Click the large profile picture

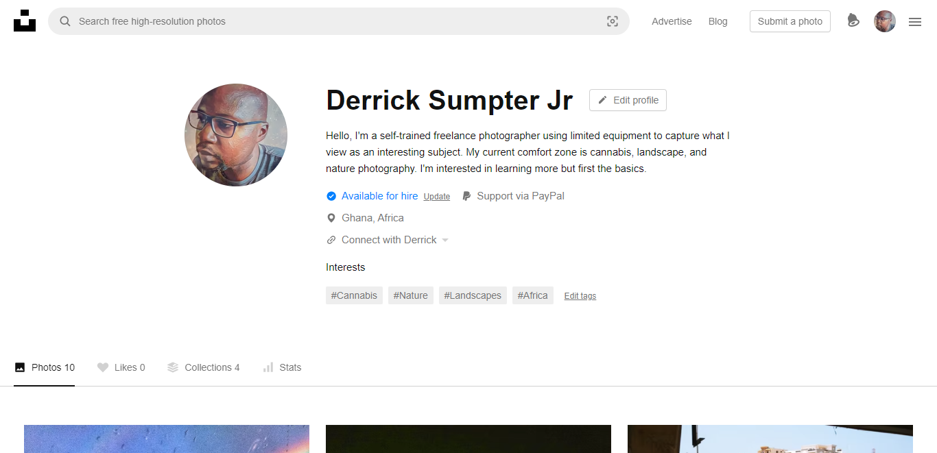click(x=236, y=135)
